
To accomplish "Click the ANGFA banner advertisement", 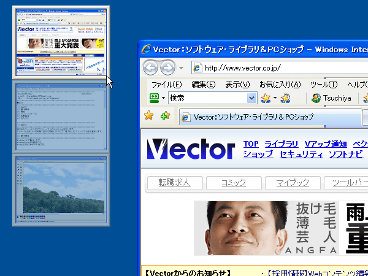I will point(281,228).
